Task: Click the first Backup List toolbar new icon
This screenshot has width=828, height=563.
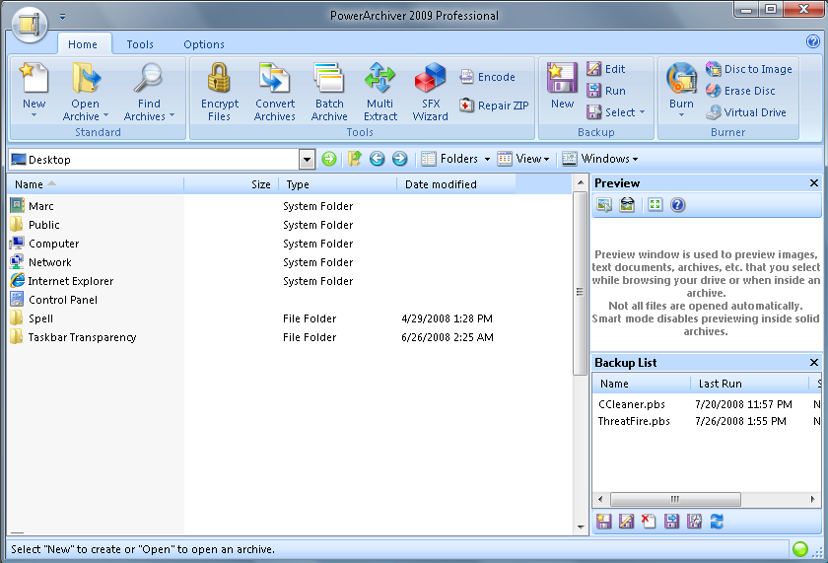Action: point(603,522)
